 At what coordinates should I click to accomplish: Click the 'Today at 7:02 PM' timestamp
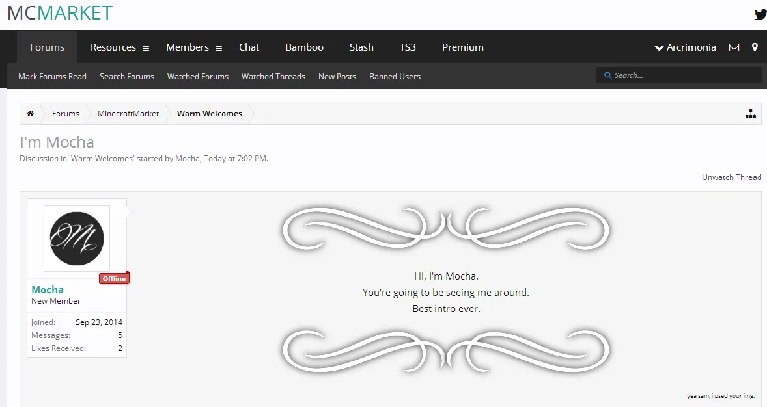pyautogui.click(x=235, y=158)
